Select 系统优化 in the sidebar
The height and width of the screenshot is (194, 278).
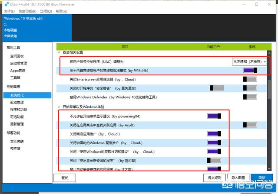point(27,95)
